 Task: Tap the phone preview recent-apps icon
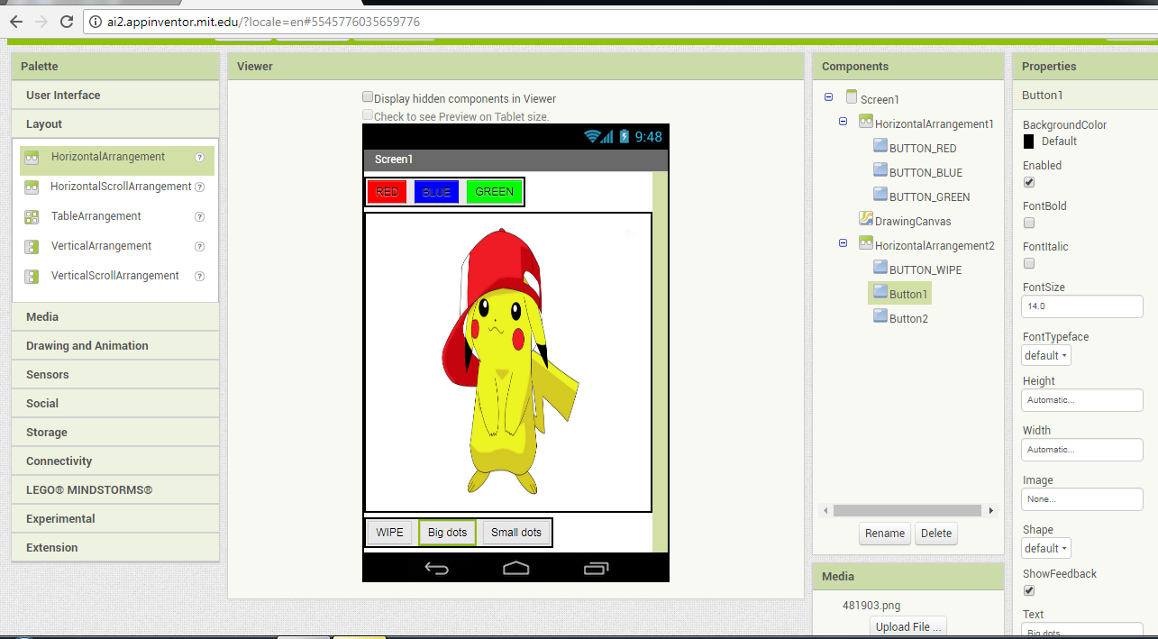pyautogui.click(x=597, y=568)
